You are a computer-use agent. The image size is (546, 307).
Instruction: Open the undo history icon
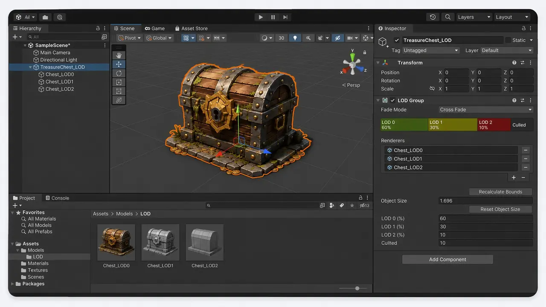[x=433, y=17]
